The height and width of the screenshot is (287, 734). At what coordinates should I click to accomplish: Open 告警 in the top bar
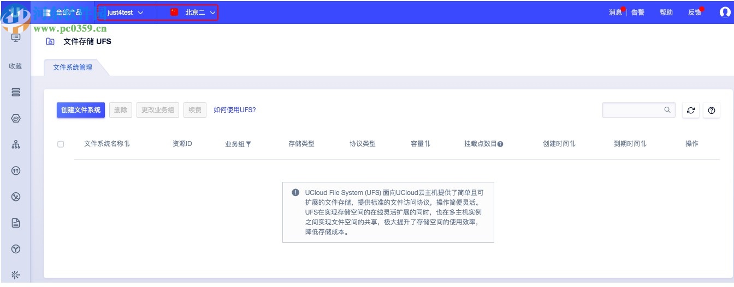tap(638, 12)
